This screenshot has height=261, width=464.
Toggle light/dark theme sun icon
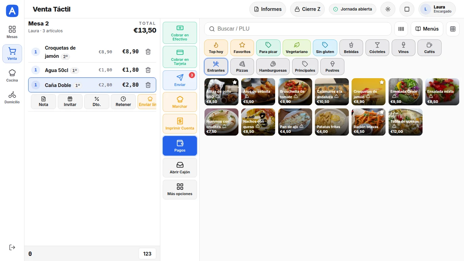pyautogui.click(x=388, y=9)
